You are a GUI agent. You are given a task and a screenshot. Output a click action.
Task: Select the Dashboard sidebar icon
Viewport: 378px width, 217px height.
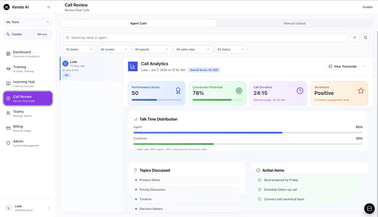pyautogui.click(x=8, y=54)
